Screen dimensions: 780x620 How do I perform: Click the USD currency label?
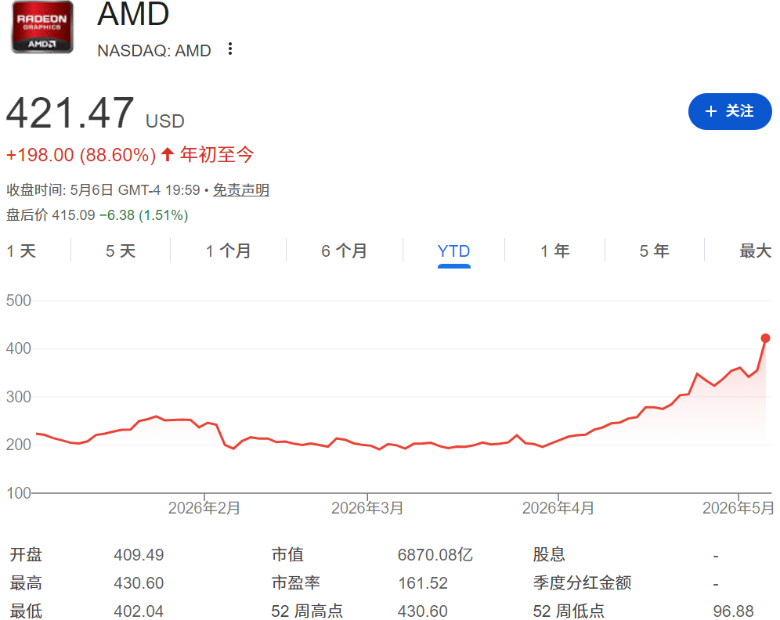165,121
